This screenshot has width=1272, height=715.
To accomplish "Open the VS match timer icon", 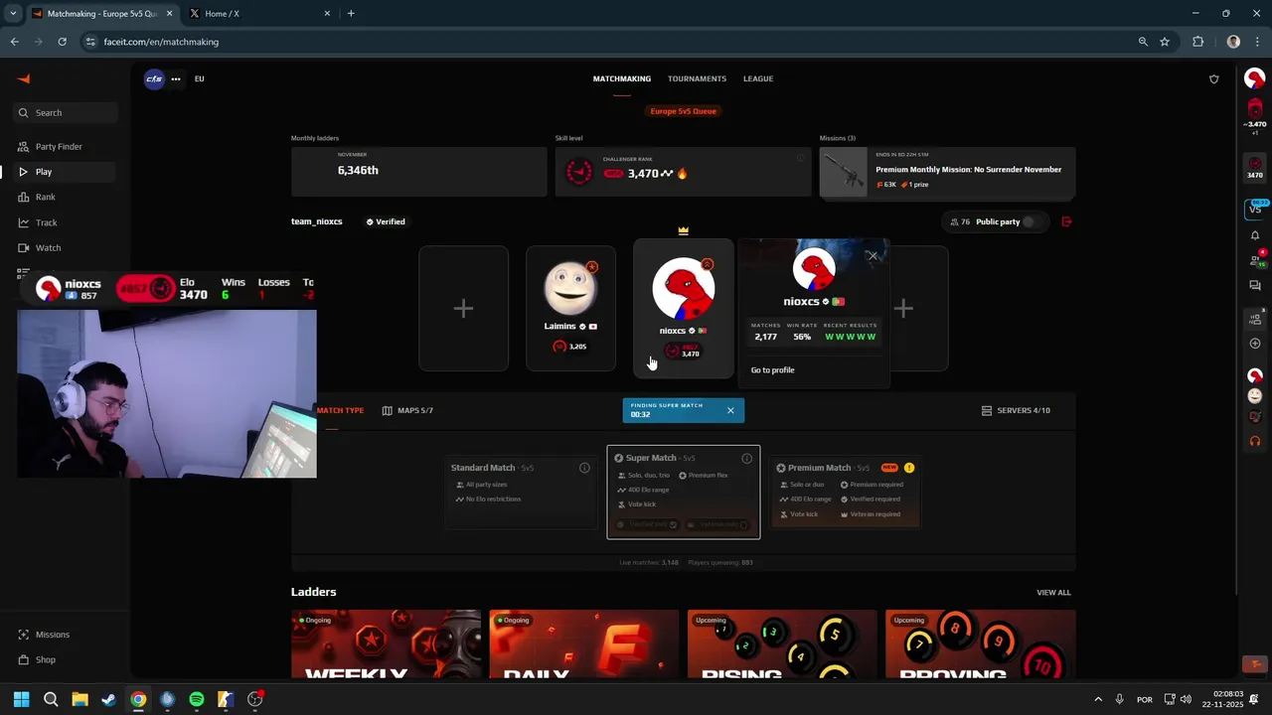I will [1255, 209].
